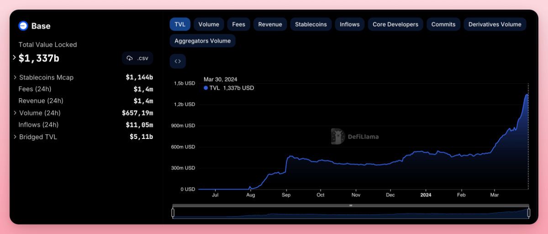Click the left handle of the range slider

pyautogui.click(x=173, y=213)
